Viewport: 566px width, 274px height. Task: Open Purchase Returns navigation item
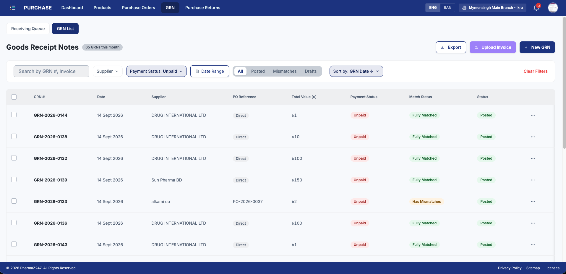(x=203, y=8)
